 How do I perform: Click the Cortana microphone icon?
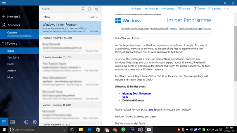(64, 130)
